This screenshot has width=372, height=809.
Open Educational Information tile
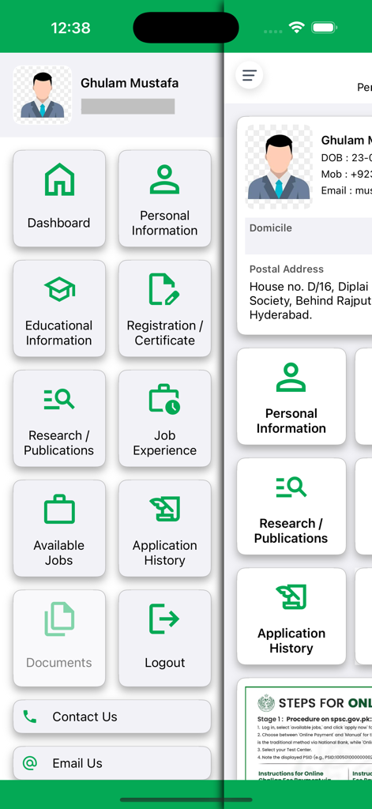coord(58,309)
